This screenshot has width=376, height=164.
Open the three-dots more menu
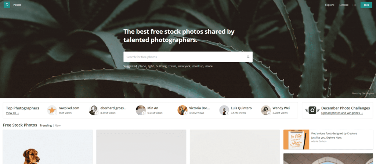354,5
